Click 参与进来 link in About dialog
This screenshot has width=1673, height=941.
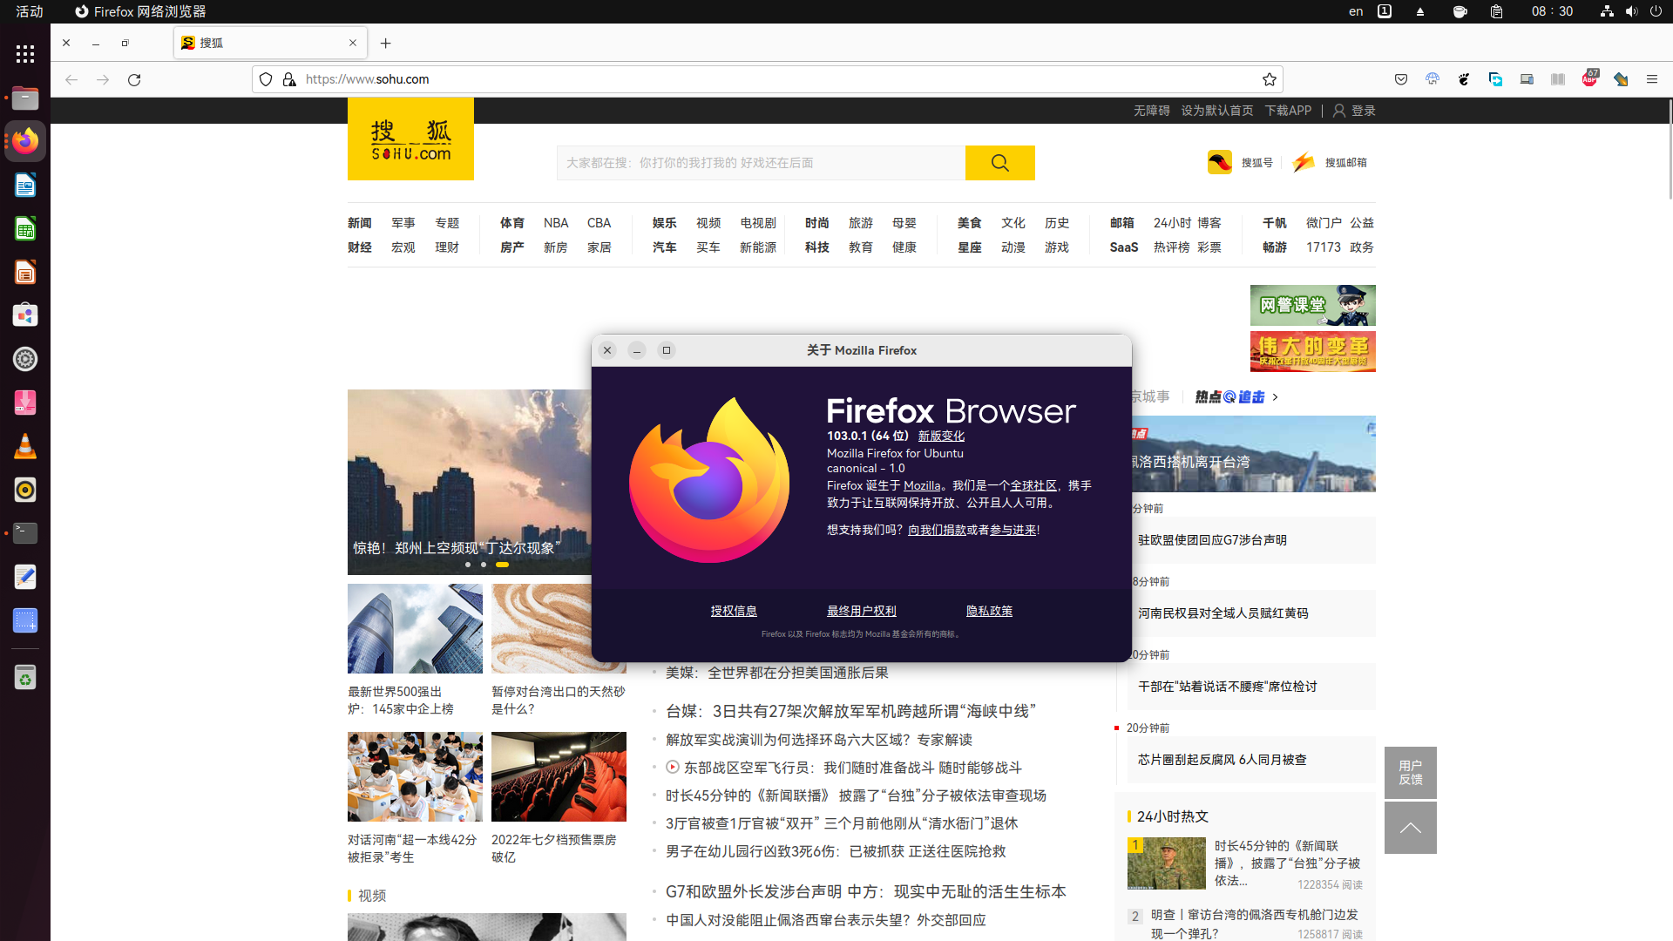point(1013,530)
